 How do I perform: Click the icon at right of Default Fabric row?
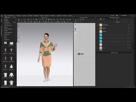(129, 25)
